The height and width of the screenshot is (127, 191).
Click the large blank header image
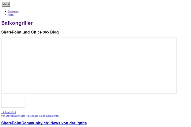[x=89, y=65]
